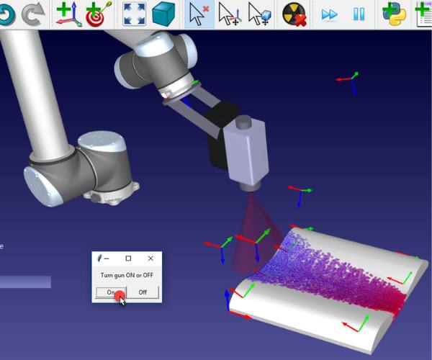
Task: Click the feather icon in dialog title
Action: (x=99, y=258)
